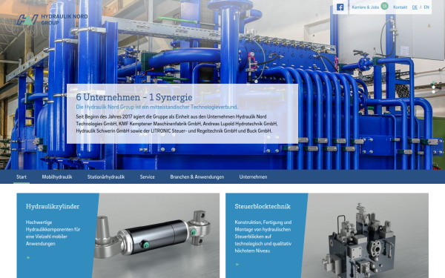Select the first hero slider dot

click(433, 82)
